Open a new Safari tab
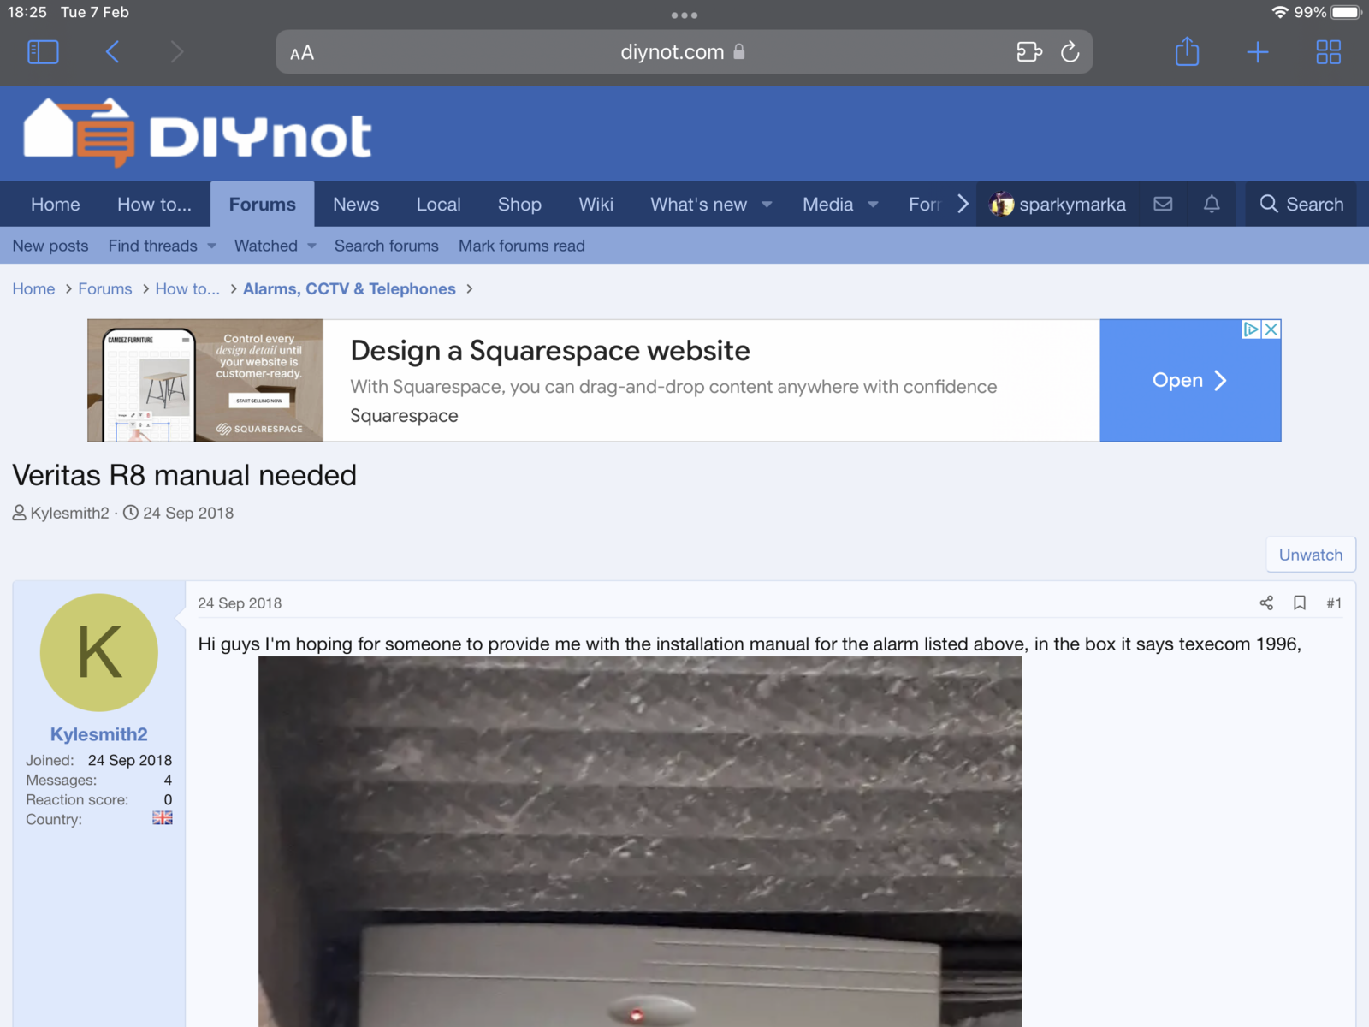Viewport: 1369px width, 1027px height. (1257, 52)
